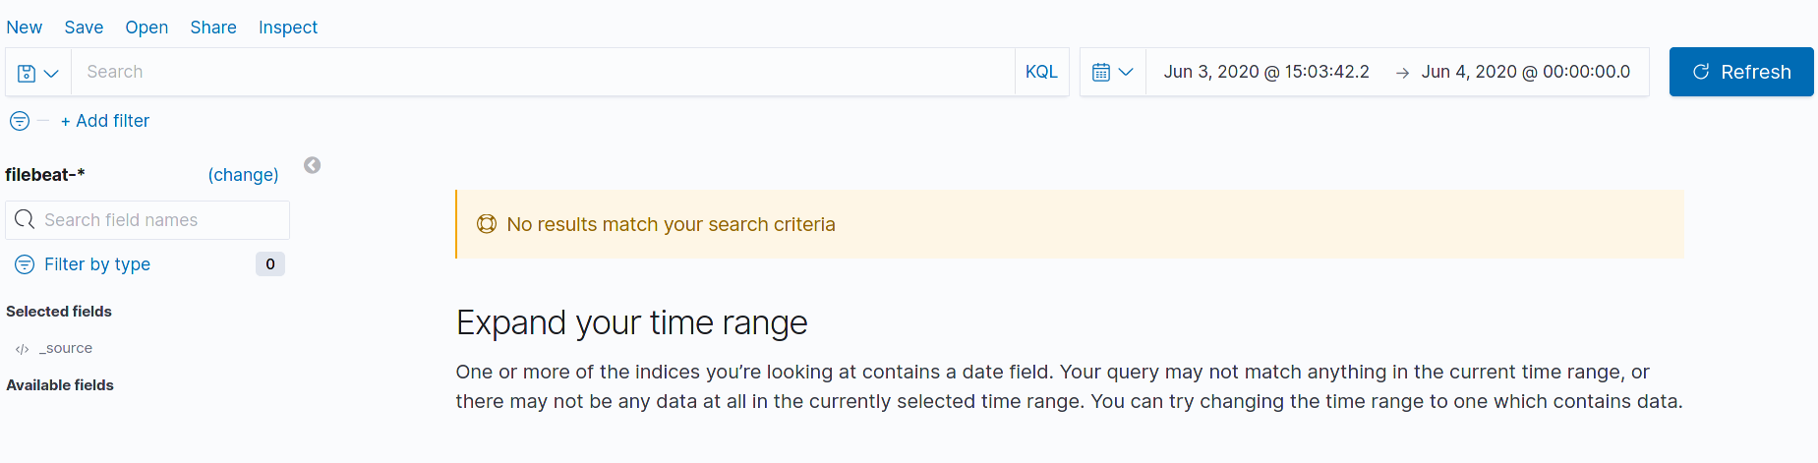Open the saved query menu icon
Screen dimensions: 1818x463
tap(27, 73)
